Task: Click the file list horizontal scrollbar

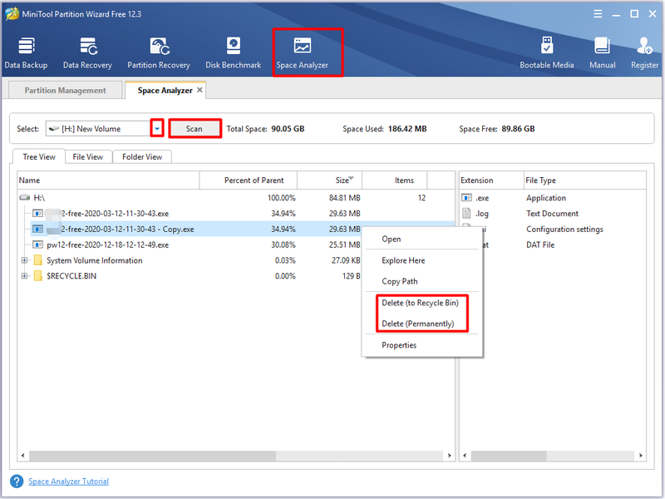Action: tap(236, 456)
